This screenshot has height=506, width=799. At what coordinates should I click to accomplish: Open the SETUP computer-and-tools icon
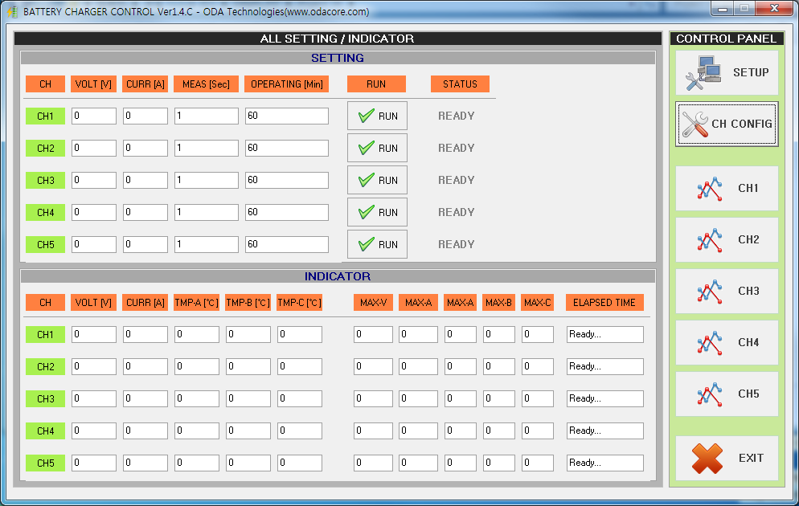pyautogui.click(x=703, y=73)
